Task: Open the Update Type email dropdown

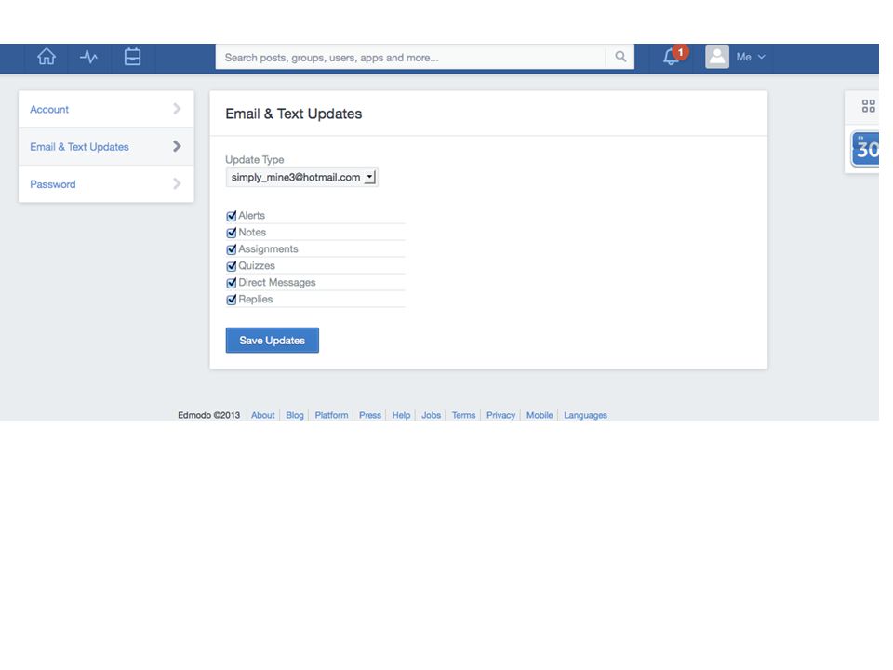Action: (301, 177)
